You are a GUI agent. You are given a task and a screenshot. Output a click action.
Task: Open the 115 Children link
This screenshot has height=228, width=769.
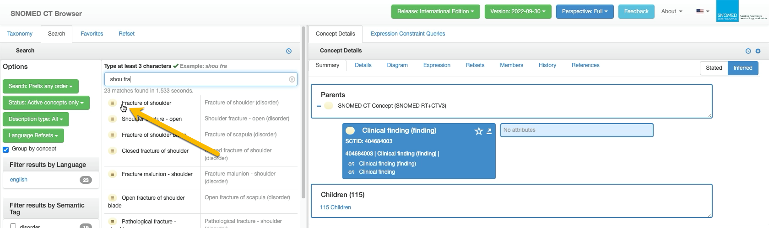pos(336,207)
